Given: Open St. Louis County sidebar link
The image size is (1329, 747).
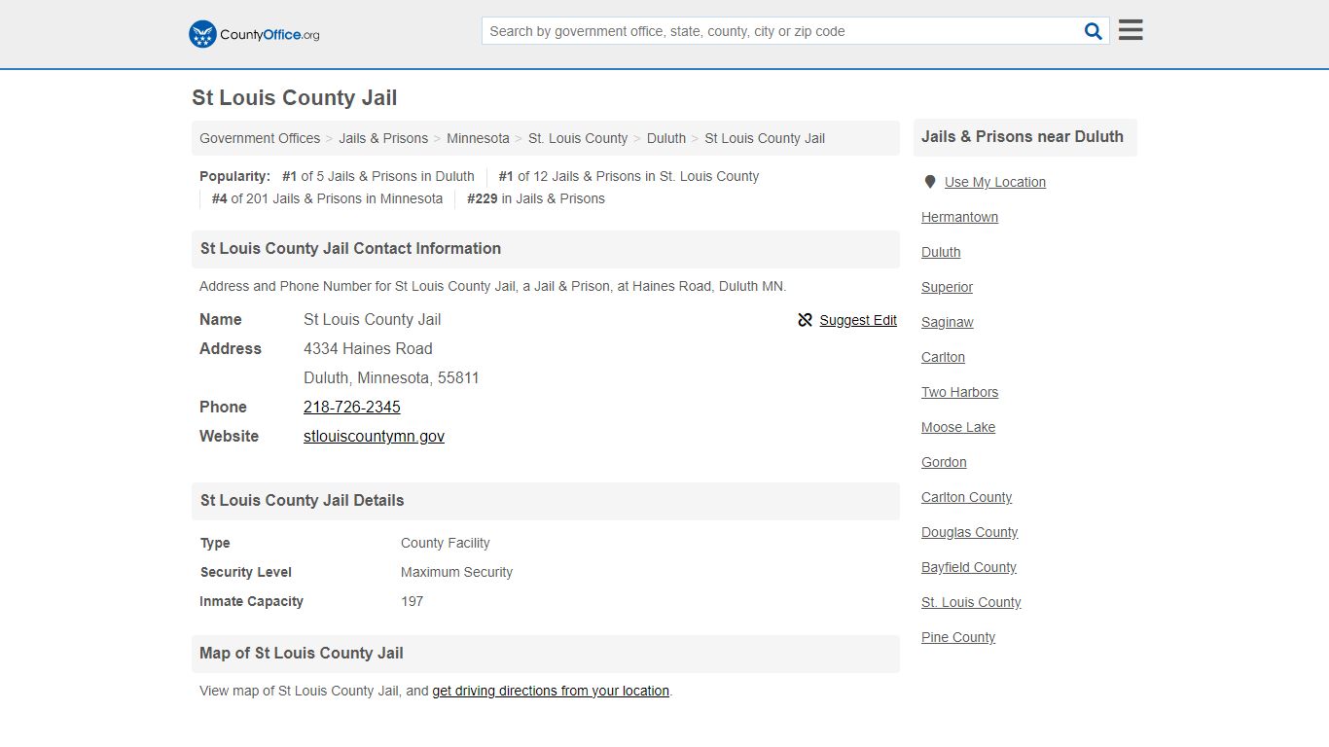Looking at the screenshot, I should (971, 602).
